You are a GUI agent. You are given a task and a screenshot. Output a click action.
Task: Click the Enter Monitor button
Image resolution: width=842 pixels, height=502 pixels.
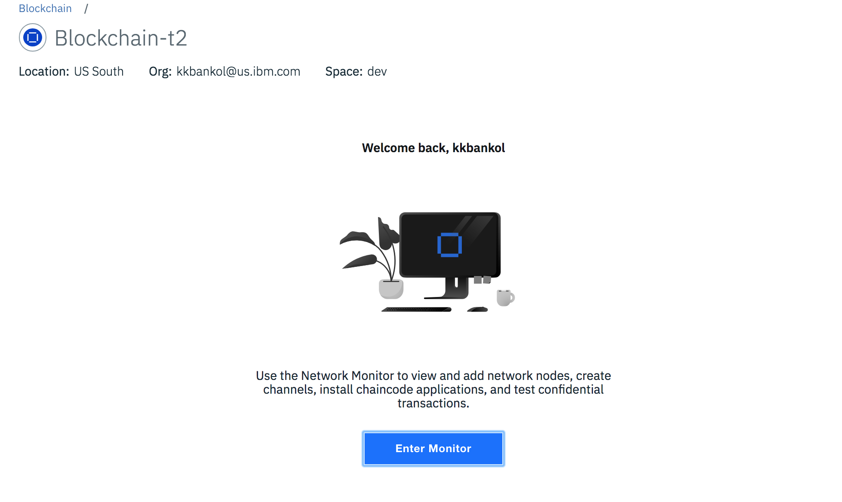point(433,448)
